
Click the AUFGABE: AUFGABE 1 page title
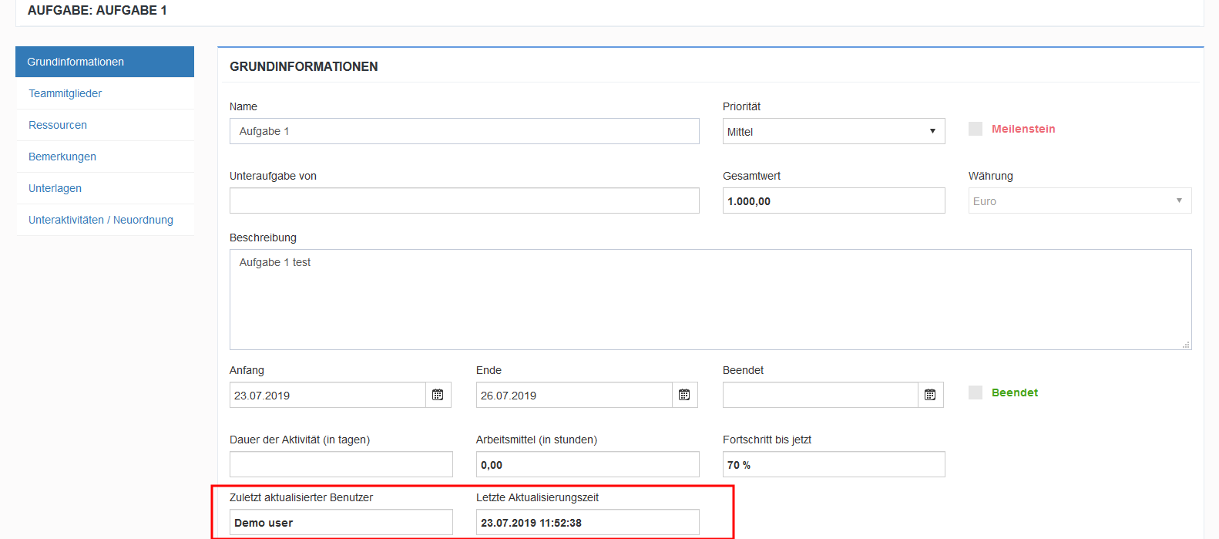click(97, 10)
